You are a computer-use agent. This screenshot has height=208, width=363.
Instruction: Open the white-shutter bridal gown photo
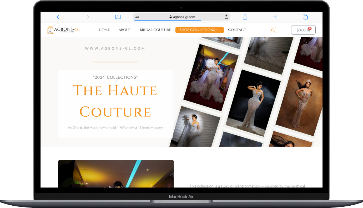(195, 127)
